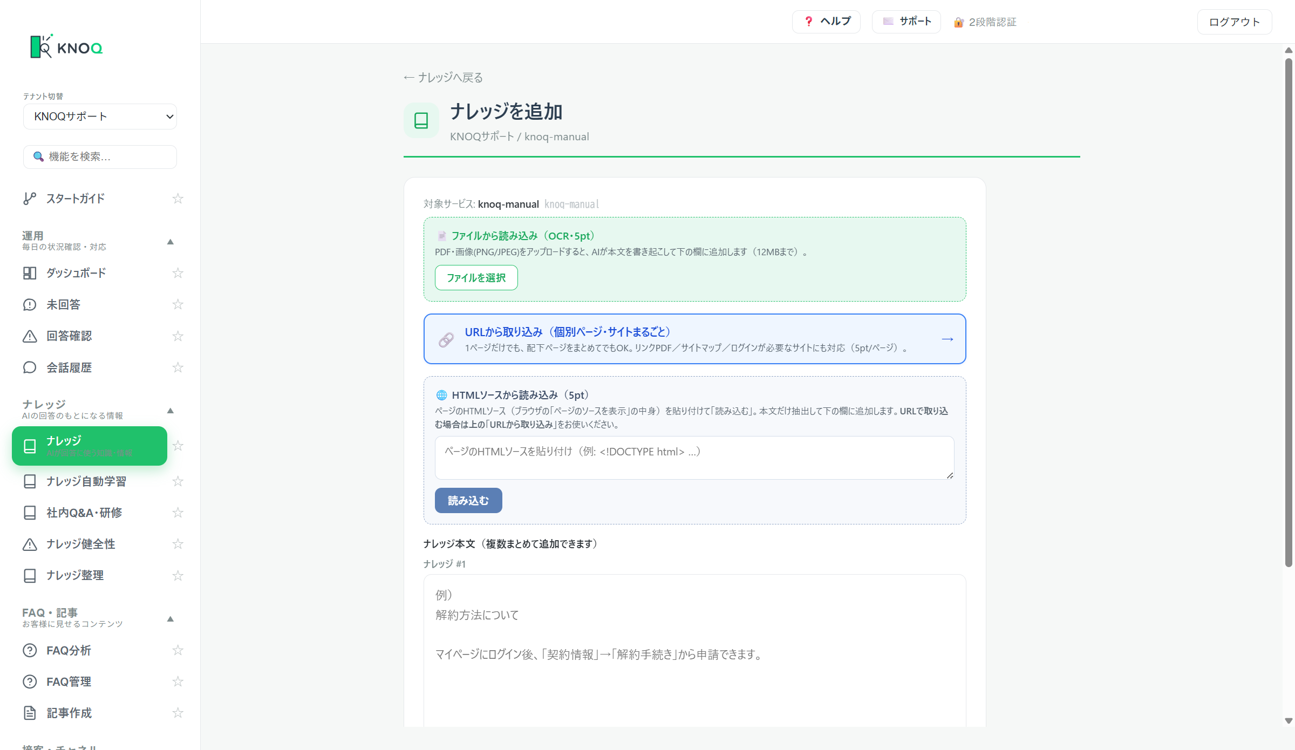Viewport: 1295px width, 750px height.
Task: Collapse the ナレッジ sidebar section
Action: [x=170, y=411]
